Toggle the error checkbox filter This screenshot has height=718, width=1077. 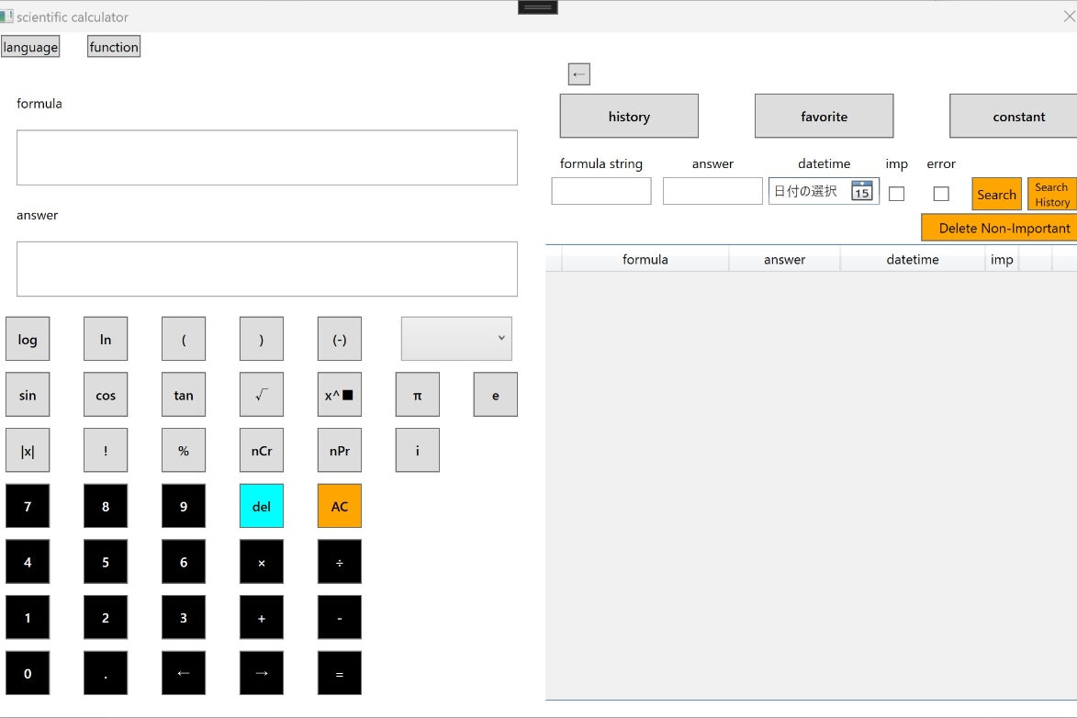tap(941, 194)
